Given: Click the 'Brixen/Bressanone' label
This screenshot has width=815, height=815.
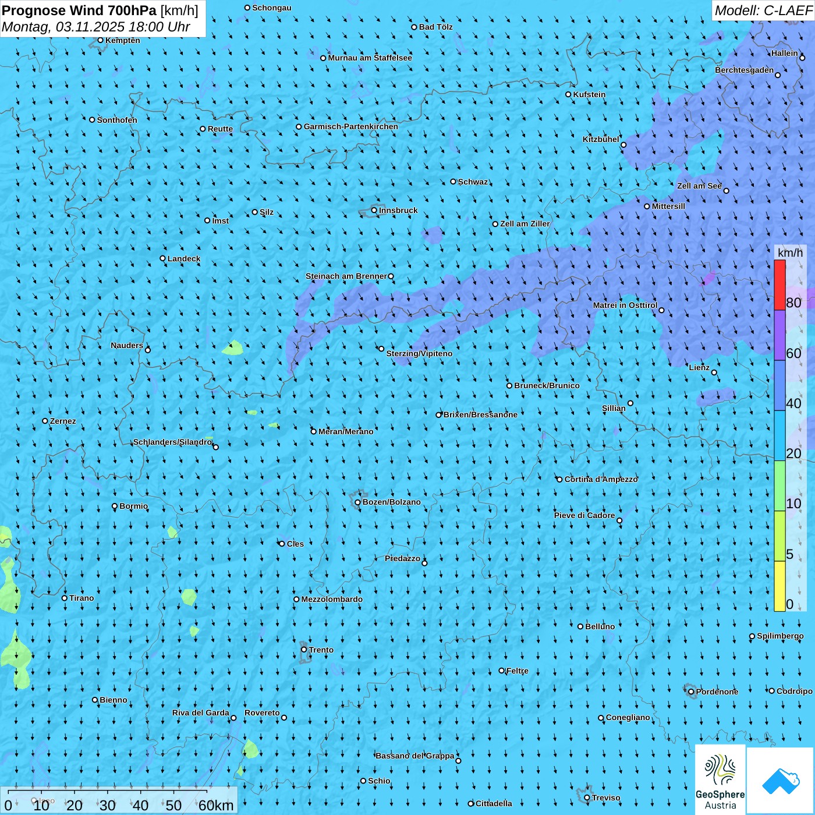Looking at the screenshot, I should point(480,414).
